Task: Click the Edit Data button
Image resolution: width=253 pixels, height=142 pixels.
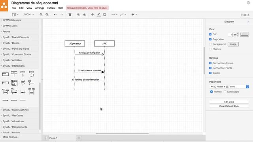Action: point(229,102)
